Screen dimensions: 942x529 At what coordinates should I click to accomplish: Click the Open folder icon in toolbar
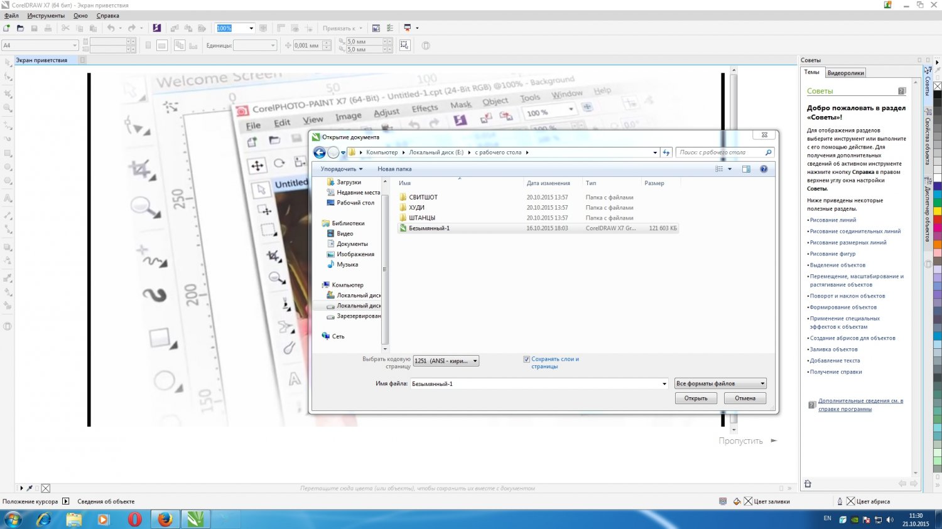pyautogui.click(x=20, y=28)
